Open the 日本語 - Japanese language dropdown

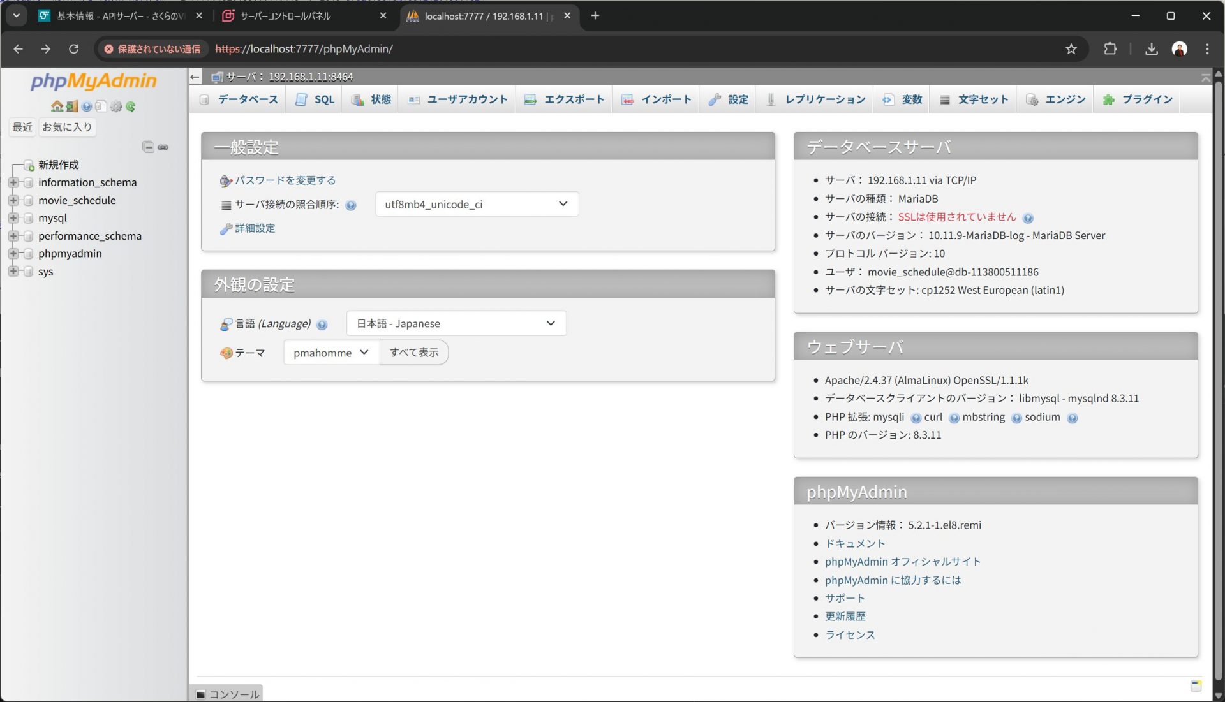[x=456, y=323]
